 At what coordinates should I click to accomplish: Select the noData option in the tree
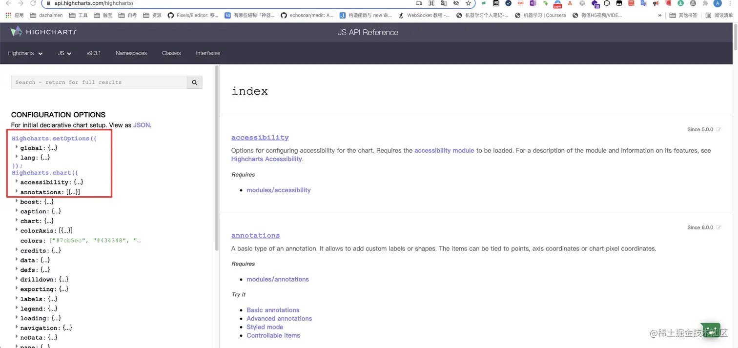[32, 338]
